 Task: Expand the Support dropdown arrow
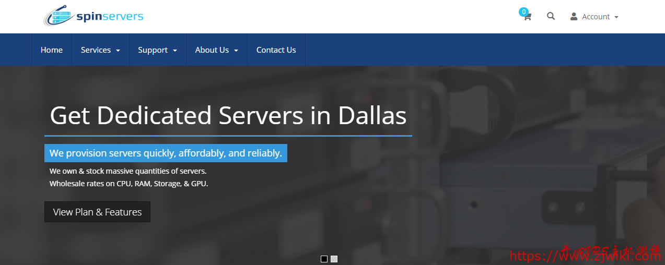[x=175, y=51]
